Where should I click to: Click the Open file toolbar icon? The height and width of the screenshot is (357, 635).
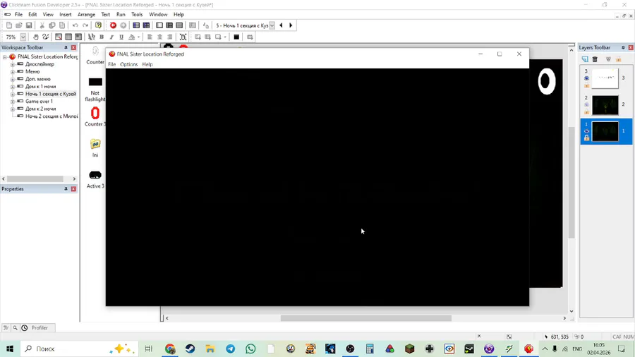[18, 25]
